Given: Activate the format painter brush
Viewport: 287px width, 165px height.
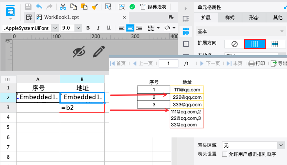Looking at the screenshot, I should pos(94,7).
